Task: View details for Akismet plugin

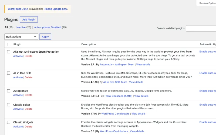Action: 143,65
